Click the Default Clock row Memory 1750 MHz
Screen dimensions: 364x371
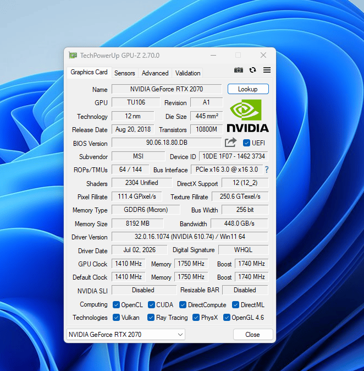tap(191, 277)
